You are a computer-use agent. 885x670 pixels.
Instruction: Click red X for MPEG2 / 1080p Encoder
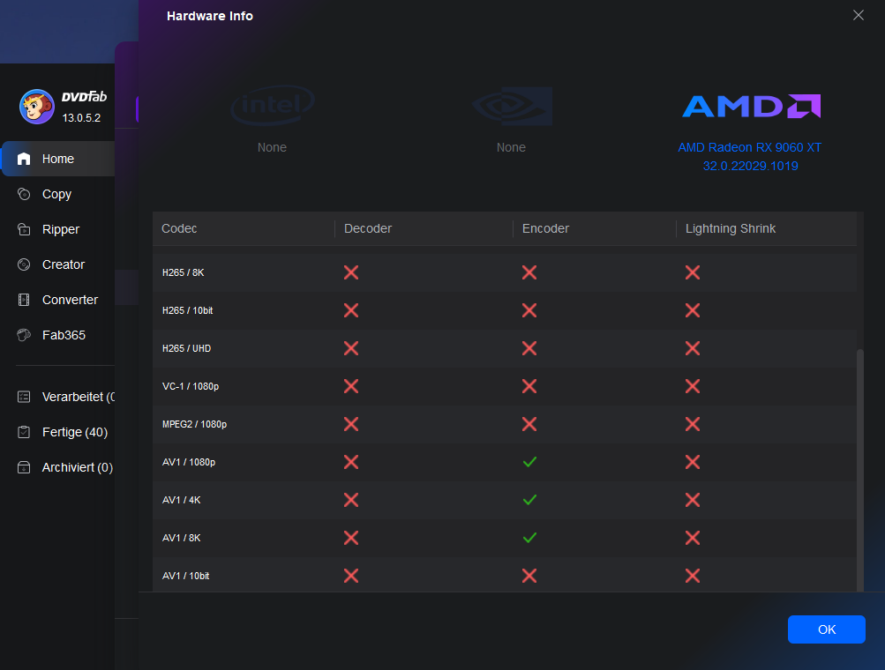click(529, 424)
